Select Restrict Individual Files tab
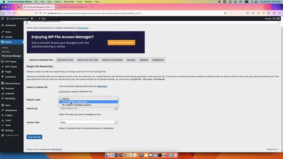The height and width of the screenshot is (159, 283). tap(41, 60)
